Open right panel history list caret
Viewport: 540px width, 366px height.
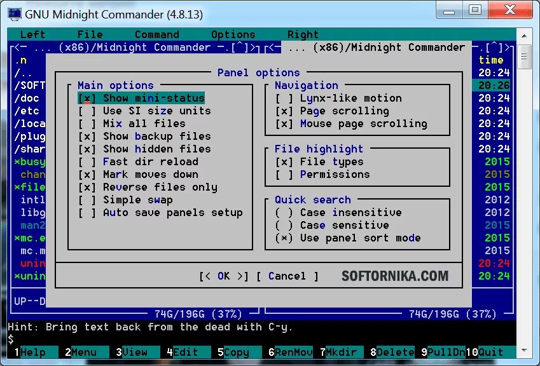[494, 48]
